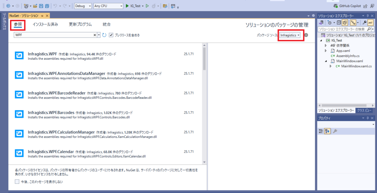Image resolution: width=377 pixels, height=193 pixels.
Task: Switch to the インストール済み tab
Action: [x=45, y=24]
